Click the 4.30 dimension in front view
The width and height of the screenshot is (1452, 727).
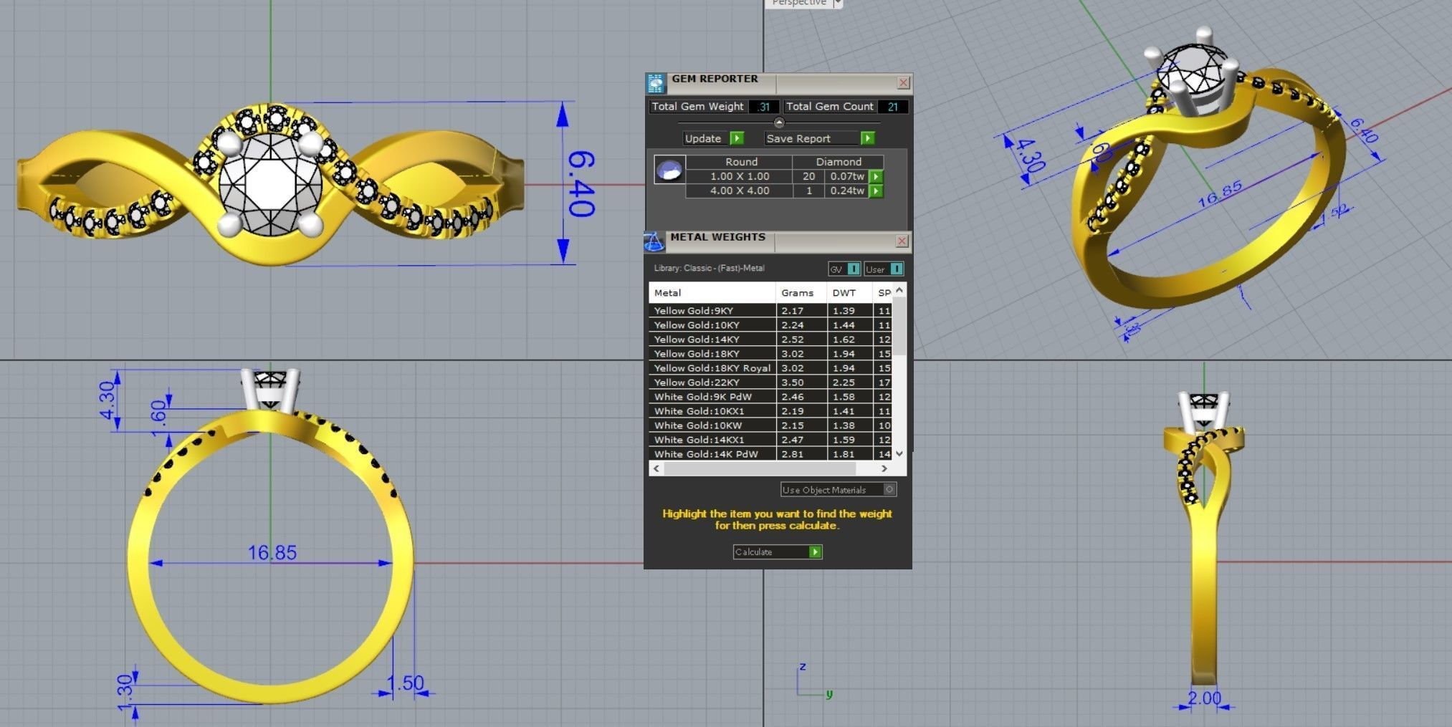pyautogui.click(x=107, y=400)
